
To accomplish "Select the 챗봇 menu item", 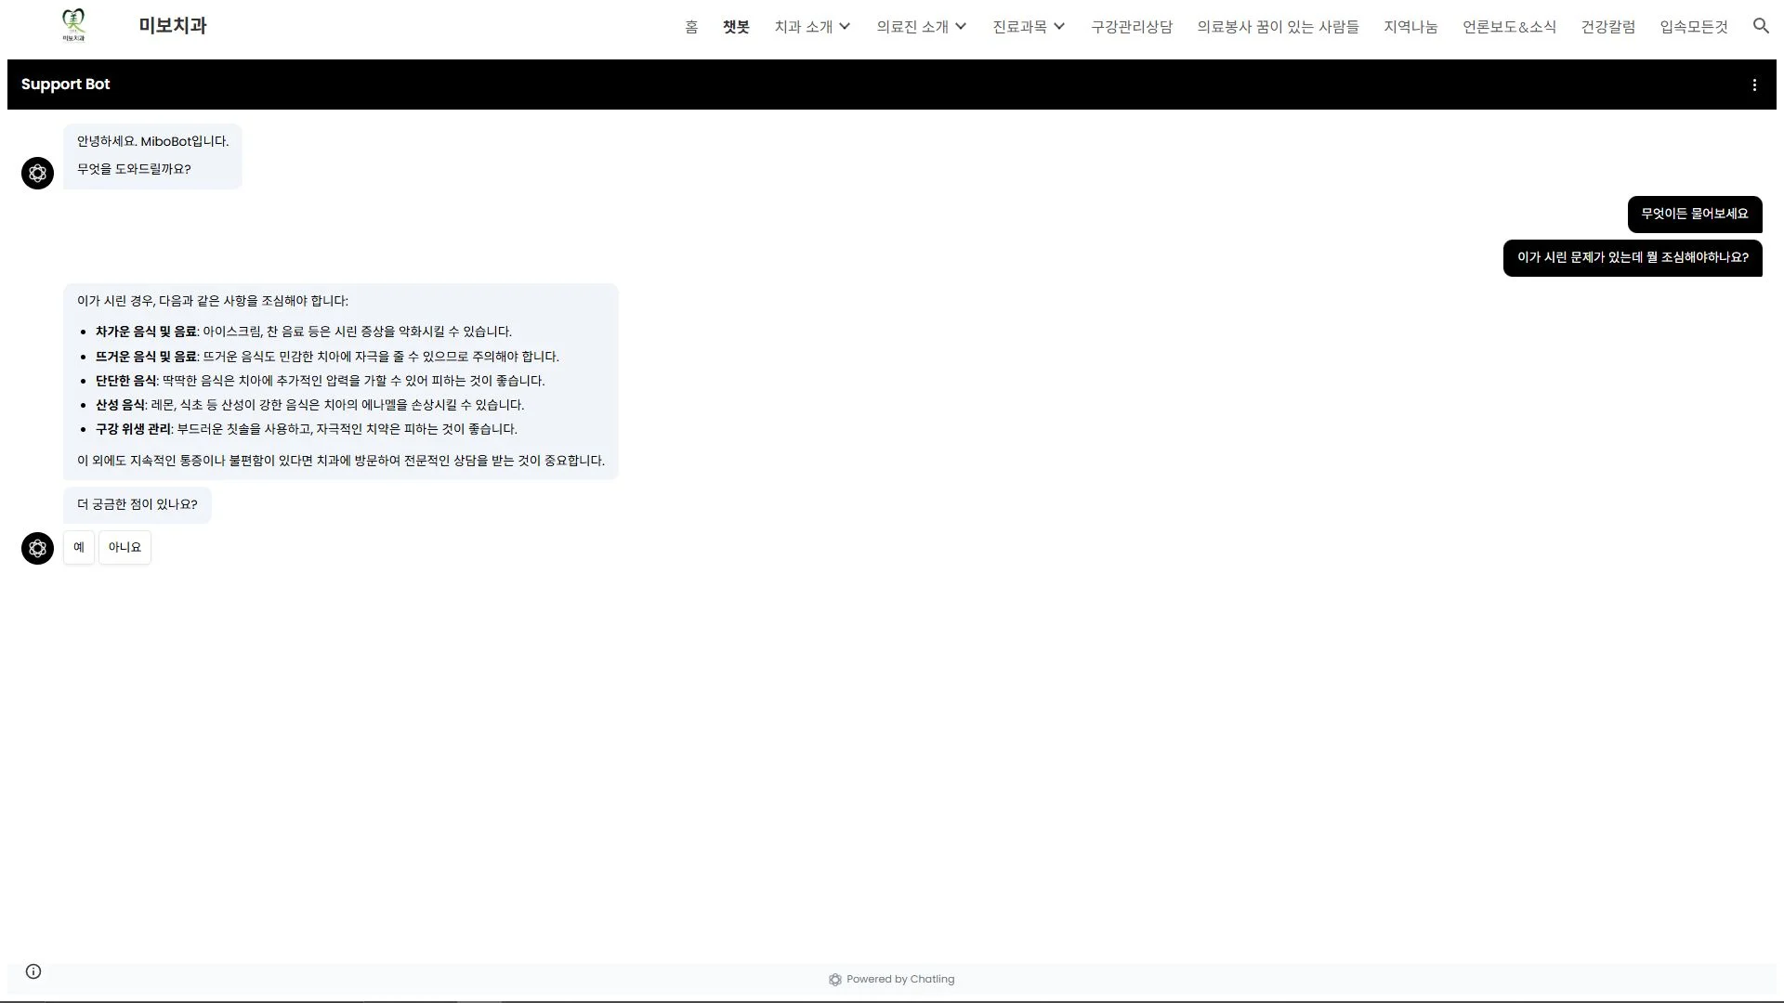I will click(x=736, y=27).
